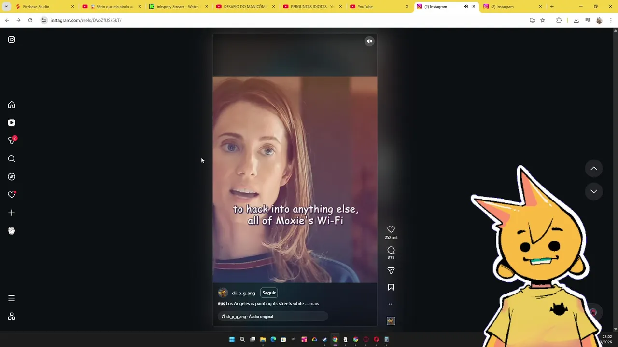Viewport: 618px width, 347px height.
Task: Go forward in browser history
Action: [x=18, y=20]
